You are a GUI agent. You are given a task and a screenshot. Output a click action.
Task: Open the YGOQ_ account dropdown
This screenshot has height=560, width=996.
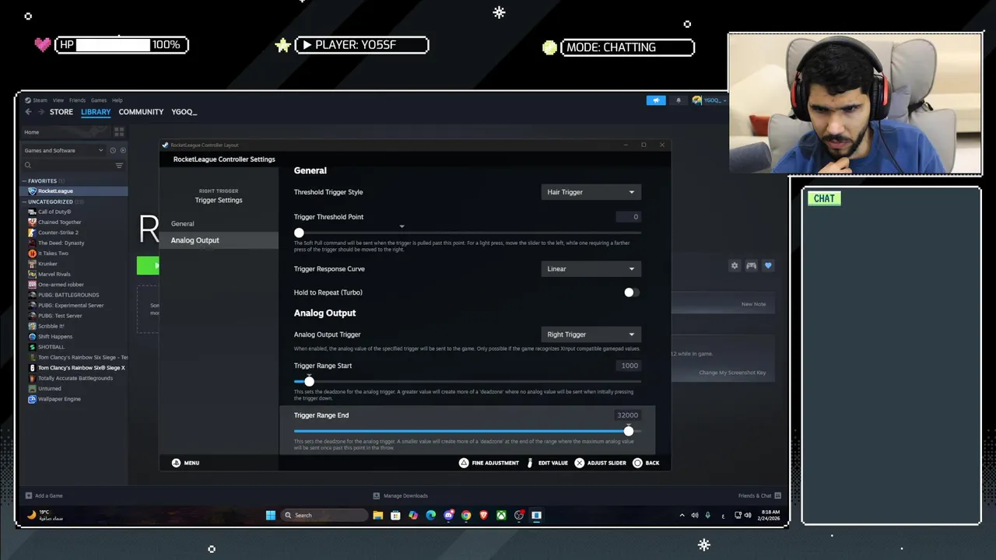point(710,100)
